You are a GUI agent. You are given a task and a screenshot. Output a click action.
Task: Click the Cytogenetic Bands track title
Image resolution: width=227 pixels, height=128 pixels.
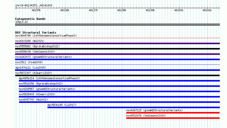click(30, 19)
